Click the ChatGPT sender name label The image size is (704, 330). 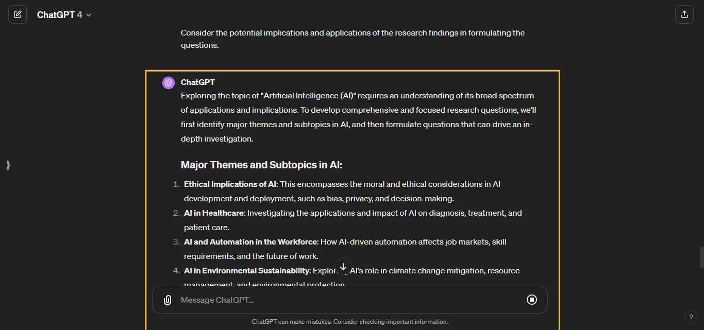click(x=197, y=82)
